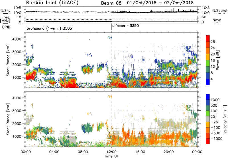Click the '-1000' label on Velocity colorbar
The image size is (228, 158).
click(x=217, y=139)
